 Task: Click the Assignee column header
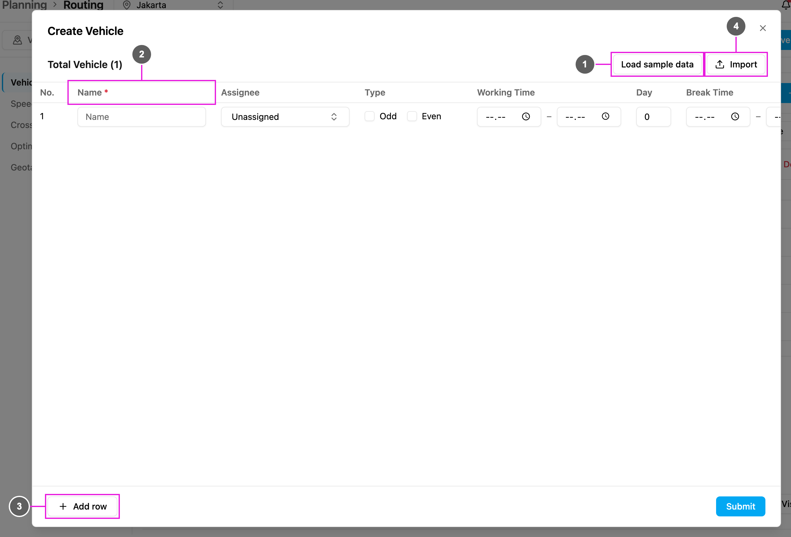(240, 93)
